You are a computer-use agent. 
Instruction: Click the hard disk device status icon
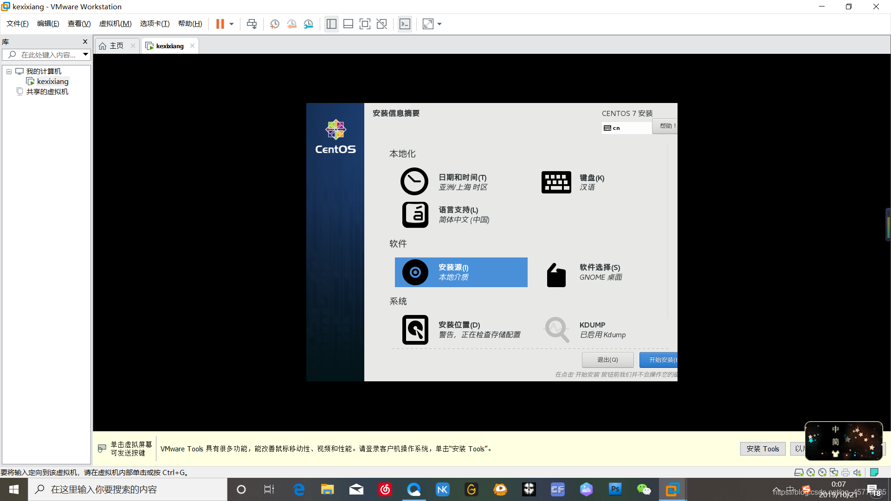pyautogui.click(x=799, y=473)
